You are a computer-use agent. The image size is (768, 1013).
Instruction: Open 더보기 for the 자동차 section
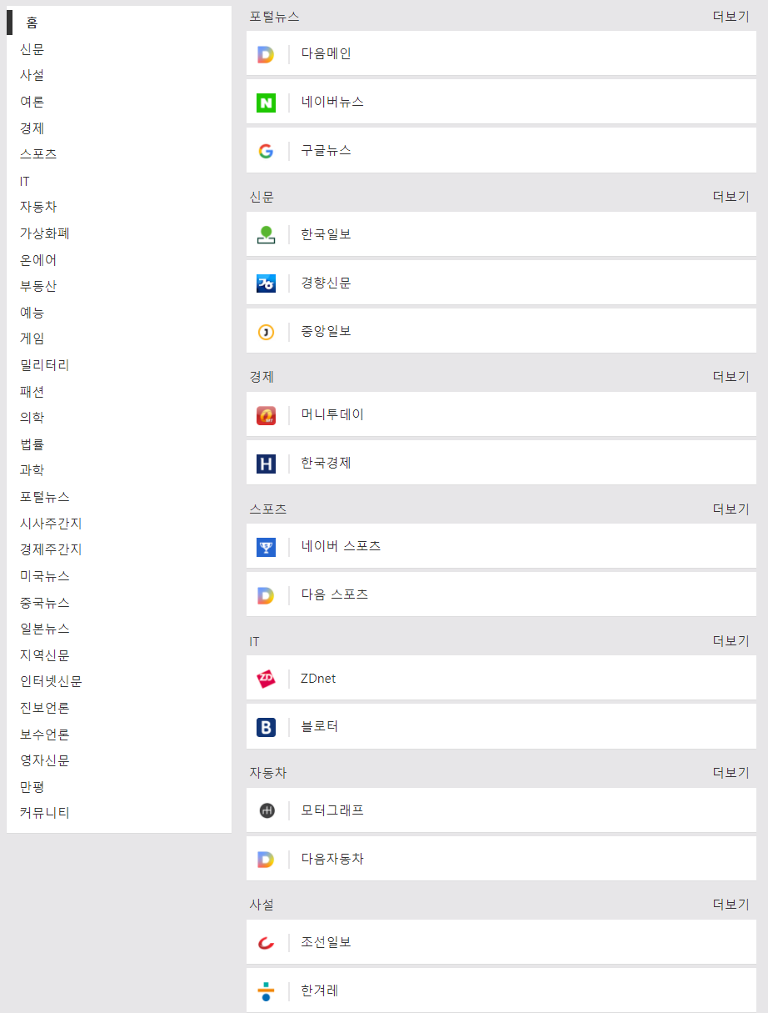731,773
